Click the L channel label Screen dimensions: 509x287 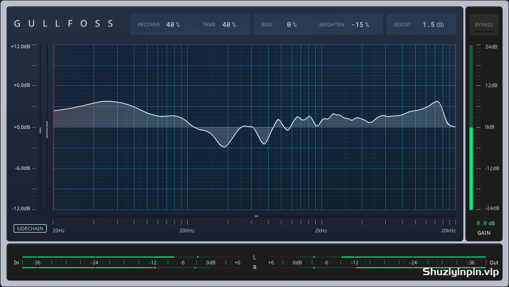point(254,258)
